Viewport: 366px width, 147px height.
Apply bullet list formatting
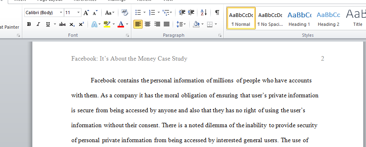[x=138, y=13]
